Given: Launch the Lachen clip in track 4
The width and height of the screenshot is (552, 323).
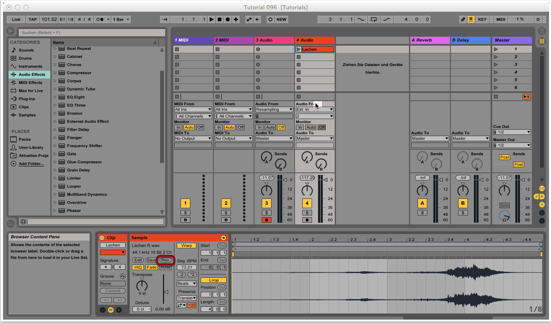Looking at the screenshot, I should coord(298,49).
